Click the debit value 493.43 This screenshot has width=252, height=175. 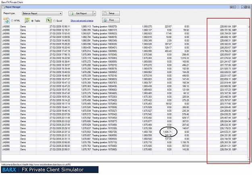click(x=168, y=51)
